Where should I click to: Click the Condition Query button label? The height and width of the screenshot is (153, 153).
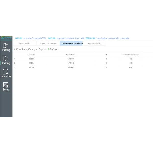click(x=25, y=49)
